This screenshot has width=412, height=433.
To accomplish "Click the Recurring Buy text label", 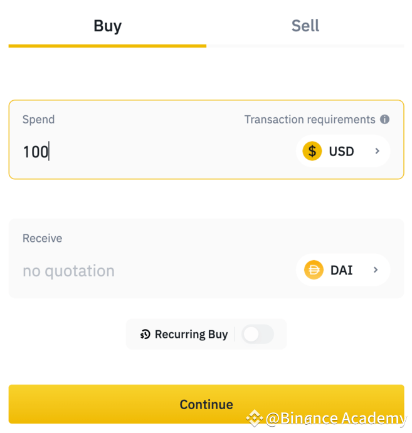I will (191, 335).
